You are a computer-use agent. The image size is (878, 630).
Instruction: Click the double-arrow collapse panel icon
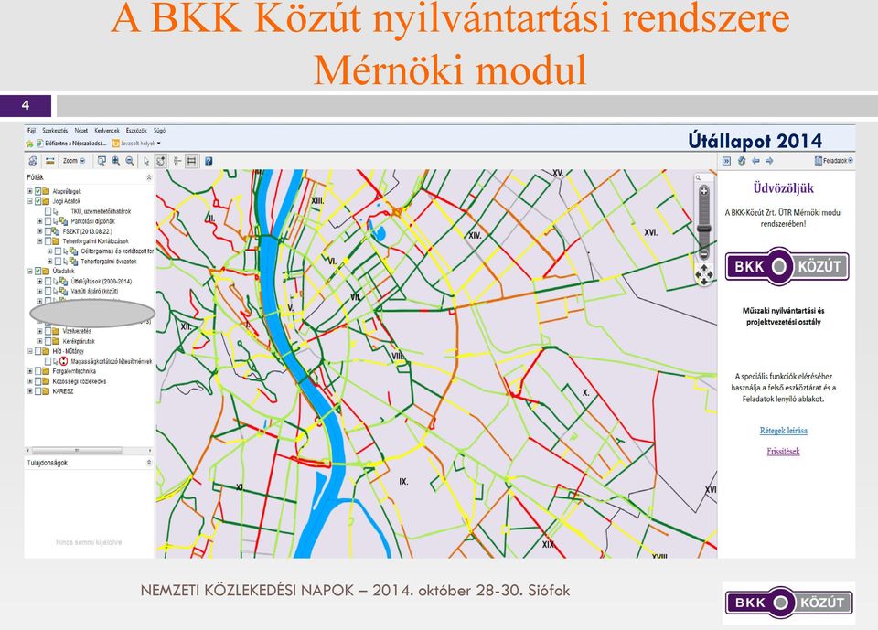(727, 161)
